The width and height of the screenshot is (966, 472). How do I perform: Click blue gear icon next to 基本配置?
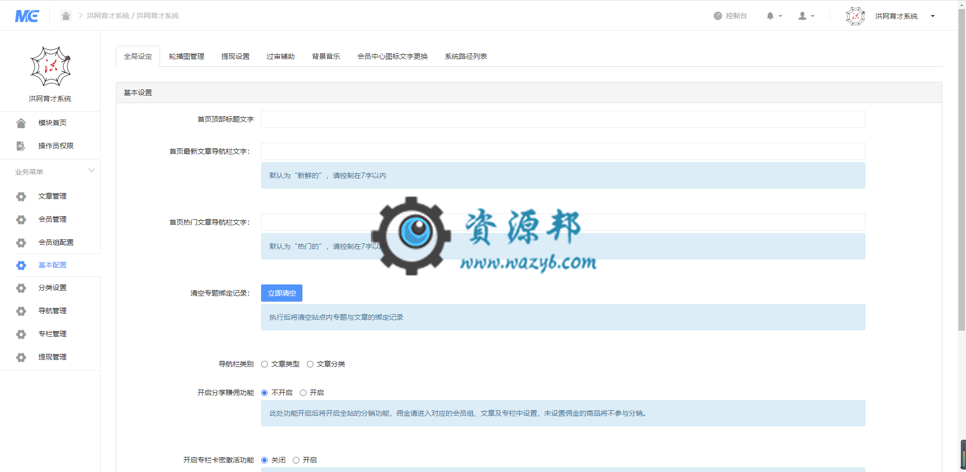(21, 265)
